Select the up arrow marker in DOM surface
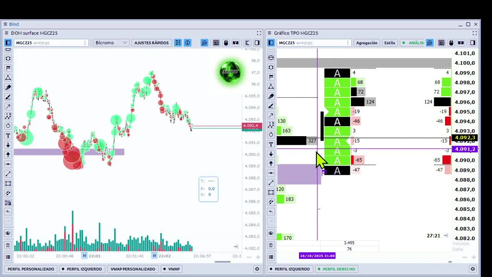Screen dimensions: 492x277 (x=8, y=155)
